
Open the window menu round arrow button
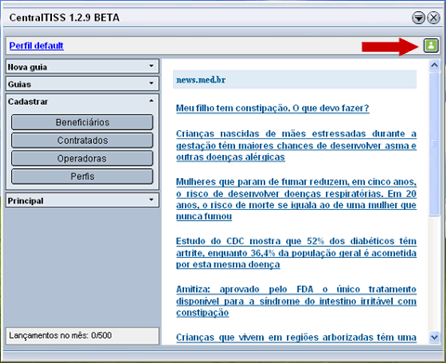pyautogui.click(x=418, y=18)
